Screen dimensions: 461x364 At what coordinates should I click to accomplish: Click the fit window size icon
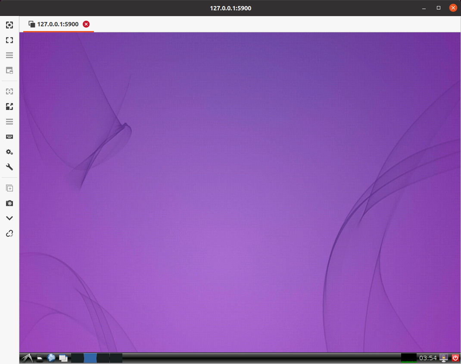point(9,25)
